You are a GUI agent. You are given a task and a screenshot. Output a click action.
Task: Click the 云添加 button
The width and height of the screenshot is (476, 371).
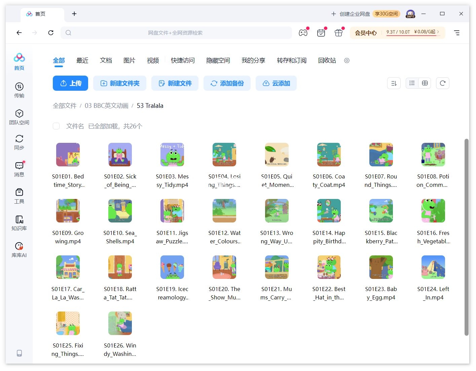pyautogui.click(x=276, y=83)
